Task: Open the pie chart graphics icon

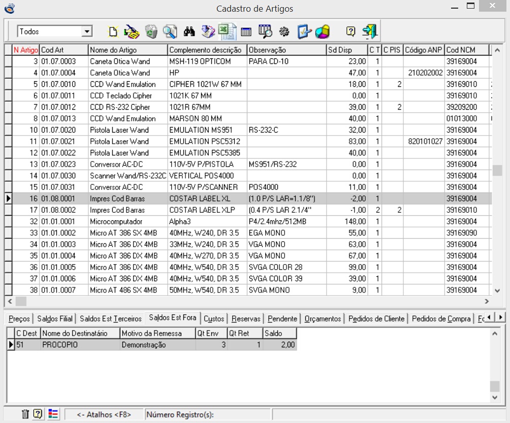Action: (x=323, y=31)
